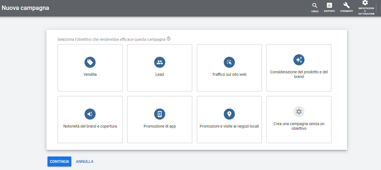Click the location pin icon for negozi locali
381x170 pixels.
pyautogui.click(x=229, y=114)
